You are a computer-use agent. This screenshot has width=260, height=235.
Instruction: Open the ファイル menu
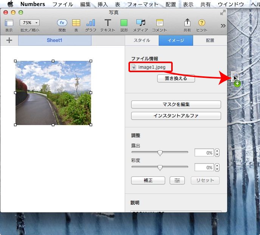63,4
